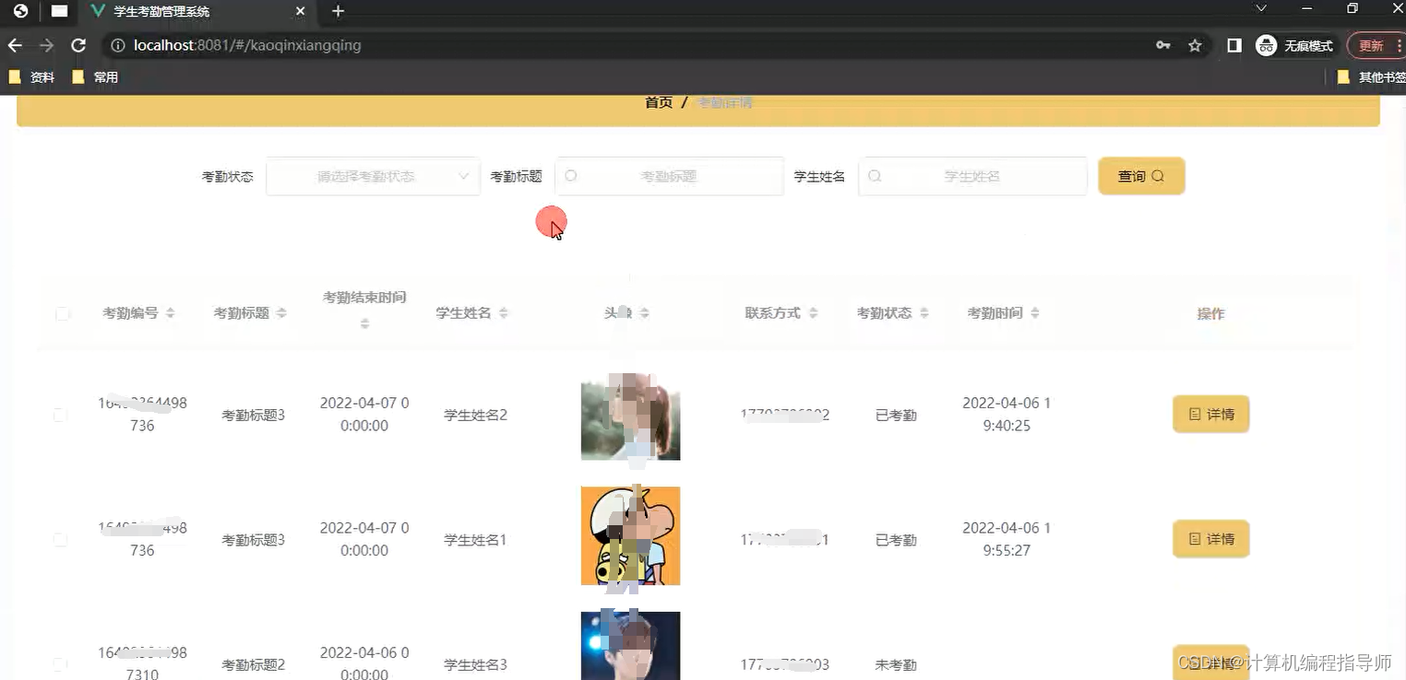
Task: Open the incognito 无痕模式 profile indicator
Action: [x=1296, y=45]
